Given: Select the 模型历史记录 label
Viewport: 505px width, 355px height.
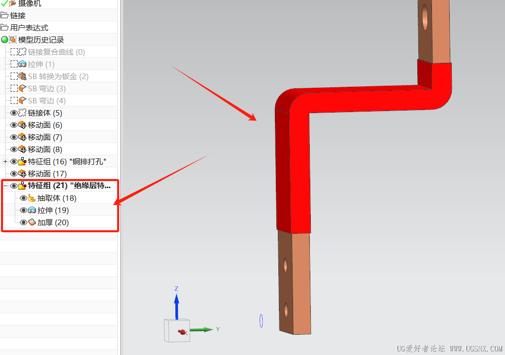Looking at the screenshot, I should click(x=41, y=40).
